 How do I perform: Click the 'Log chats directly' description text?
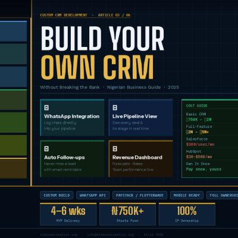click(x=60, y=123)
